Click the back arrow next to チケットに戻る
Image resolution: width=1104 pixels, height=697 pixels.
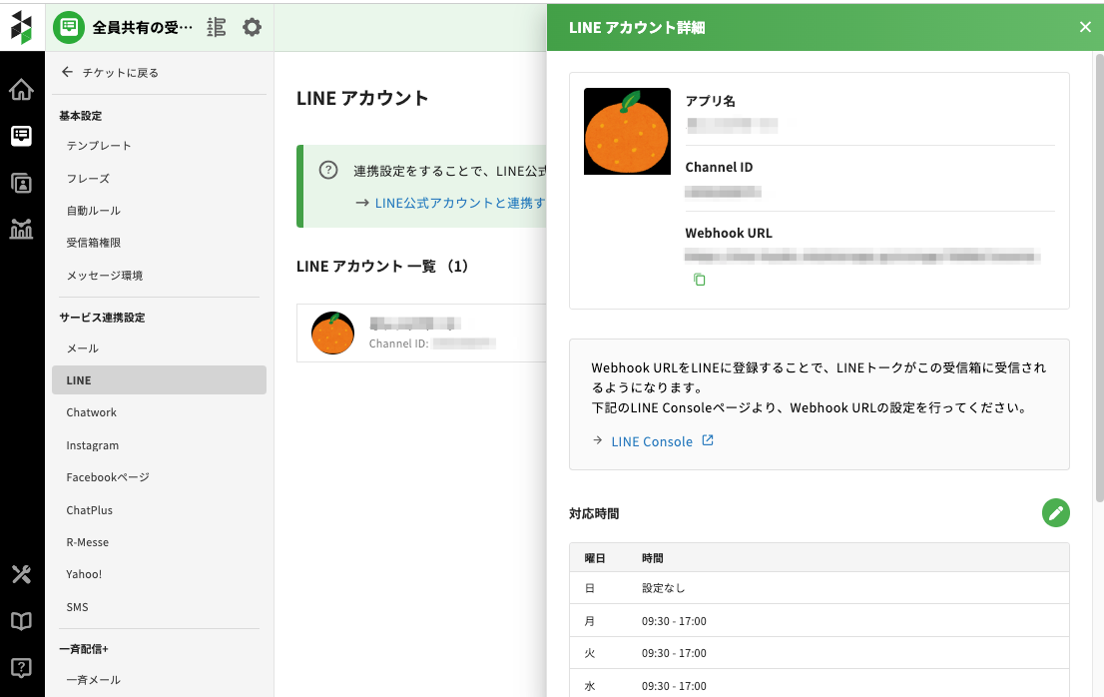pyautogui.click(x=67, y=72)
